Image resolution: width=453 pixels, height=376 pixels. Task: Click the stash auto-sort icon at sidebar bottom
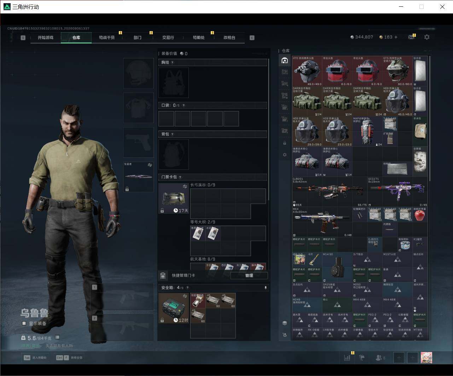[285, 335]
